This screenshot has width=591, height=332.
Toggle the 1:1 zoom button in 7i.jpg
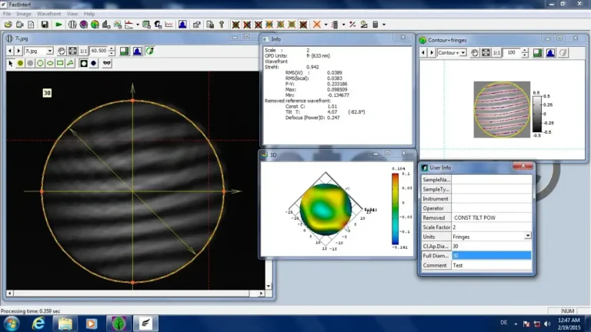click(84, 51)
